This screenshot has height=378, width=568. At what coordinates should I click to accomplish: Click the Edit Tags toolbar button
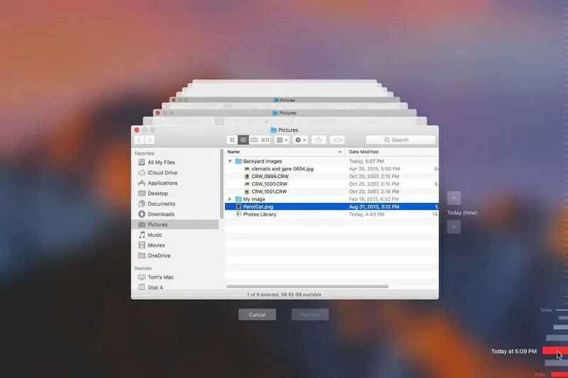(337, 140)
